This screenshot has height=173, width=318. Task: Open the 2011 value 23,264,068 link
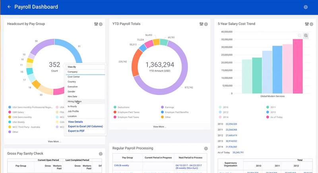coord(231,130)
